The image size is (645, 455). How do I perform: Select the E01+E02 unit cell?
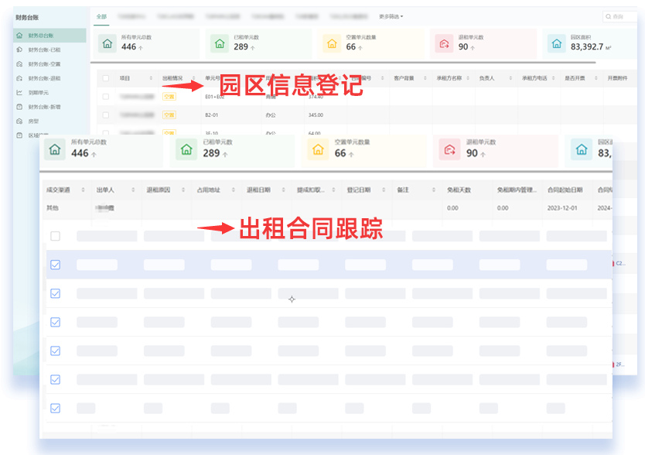pos(215,97)
